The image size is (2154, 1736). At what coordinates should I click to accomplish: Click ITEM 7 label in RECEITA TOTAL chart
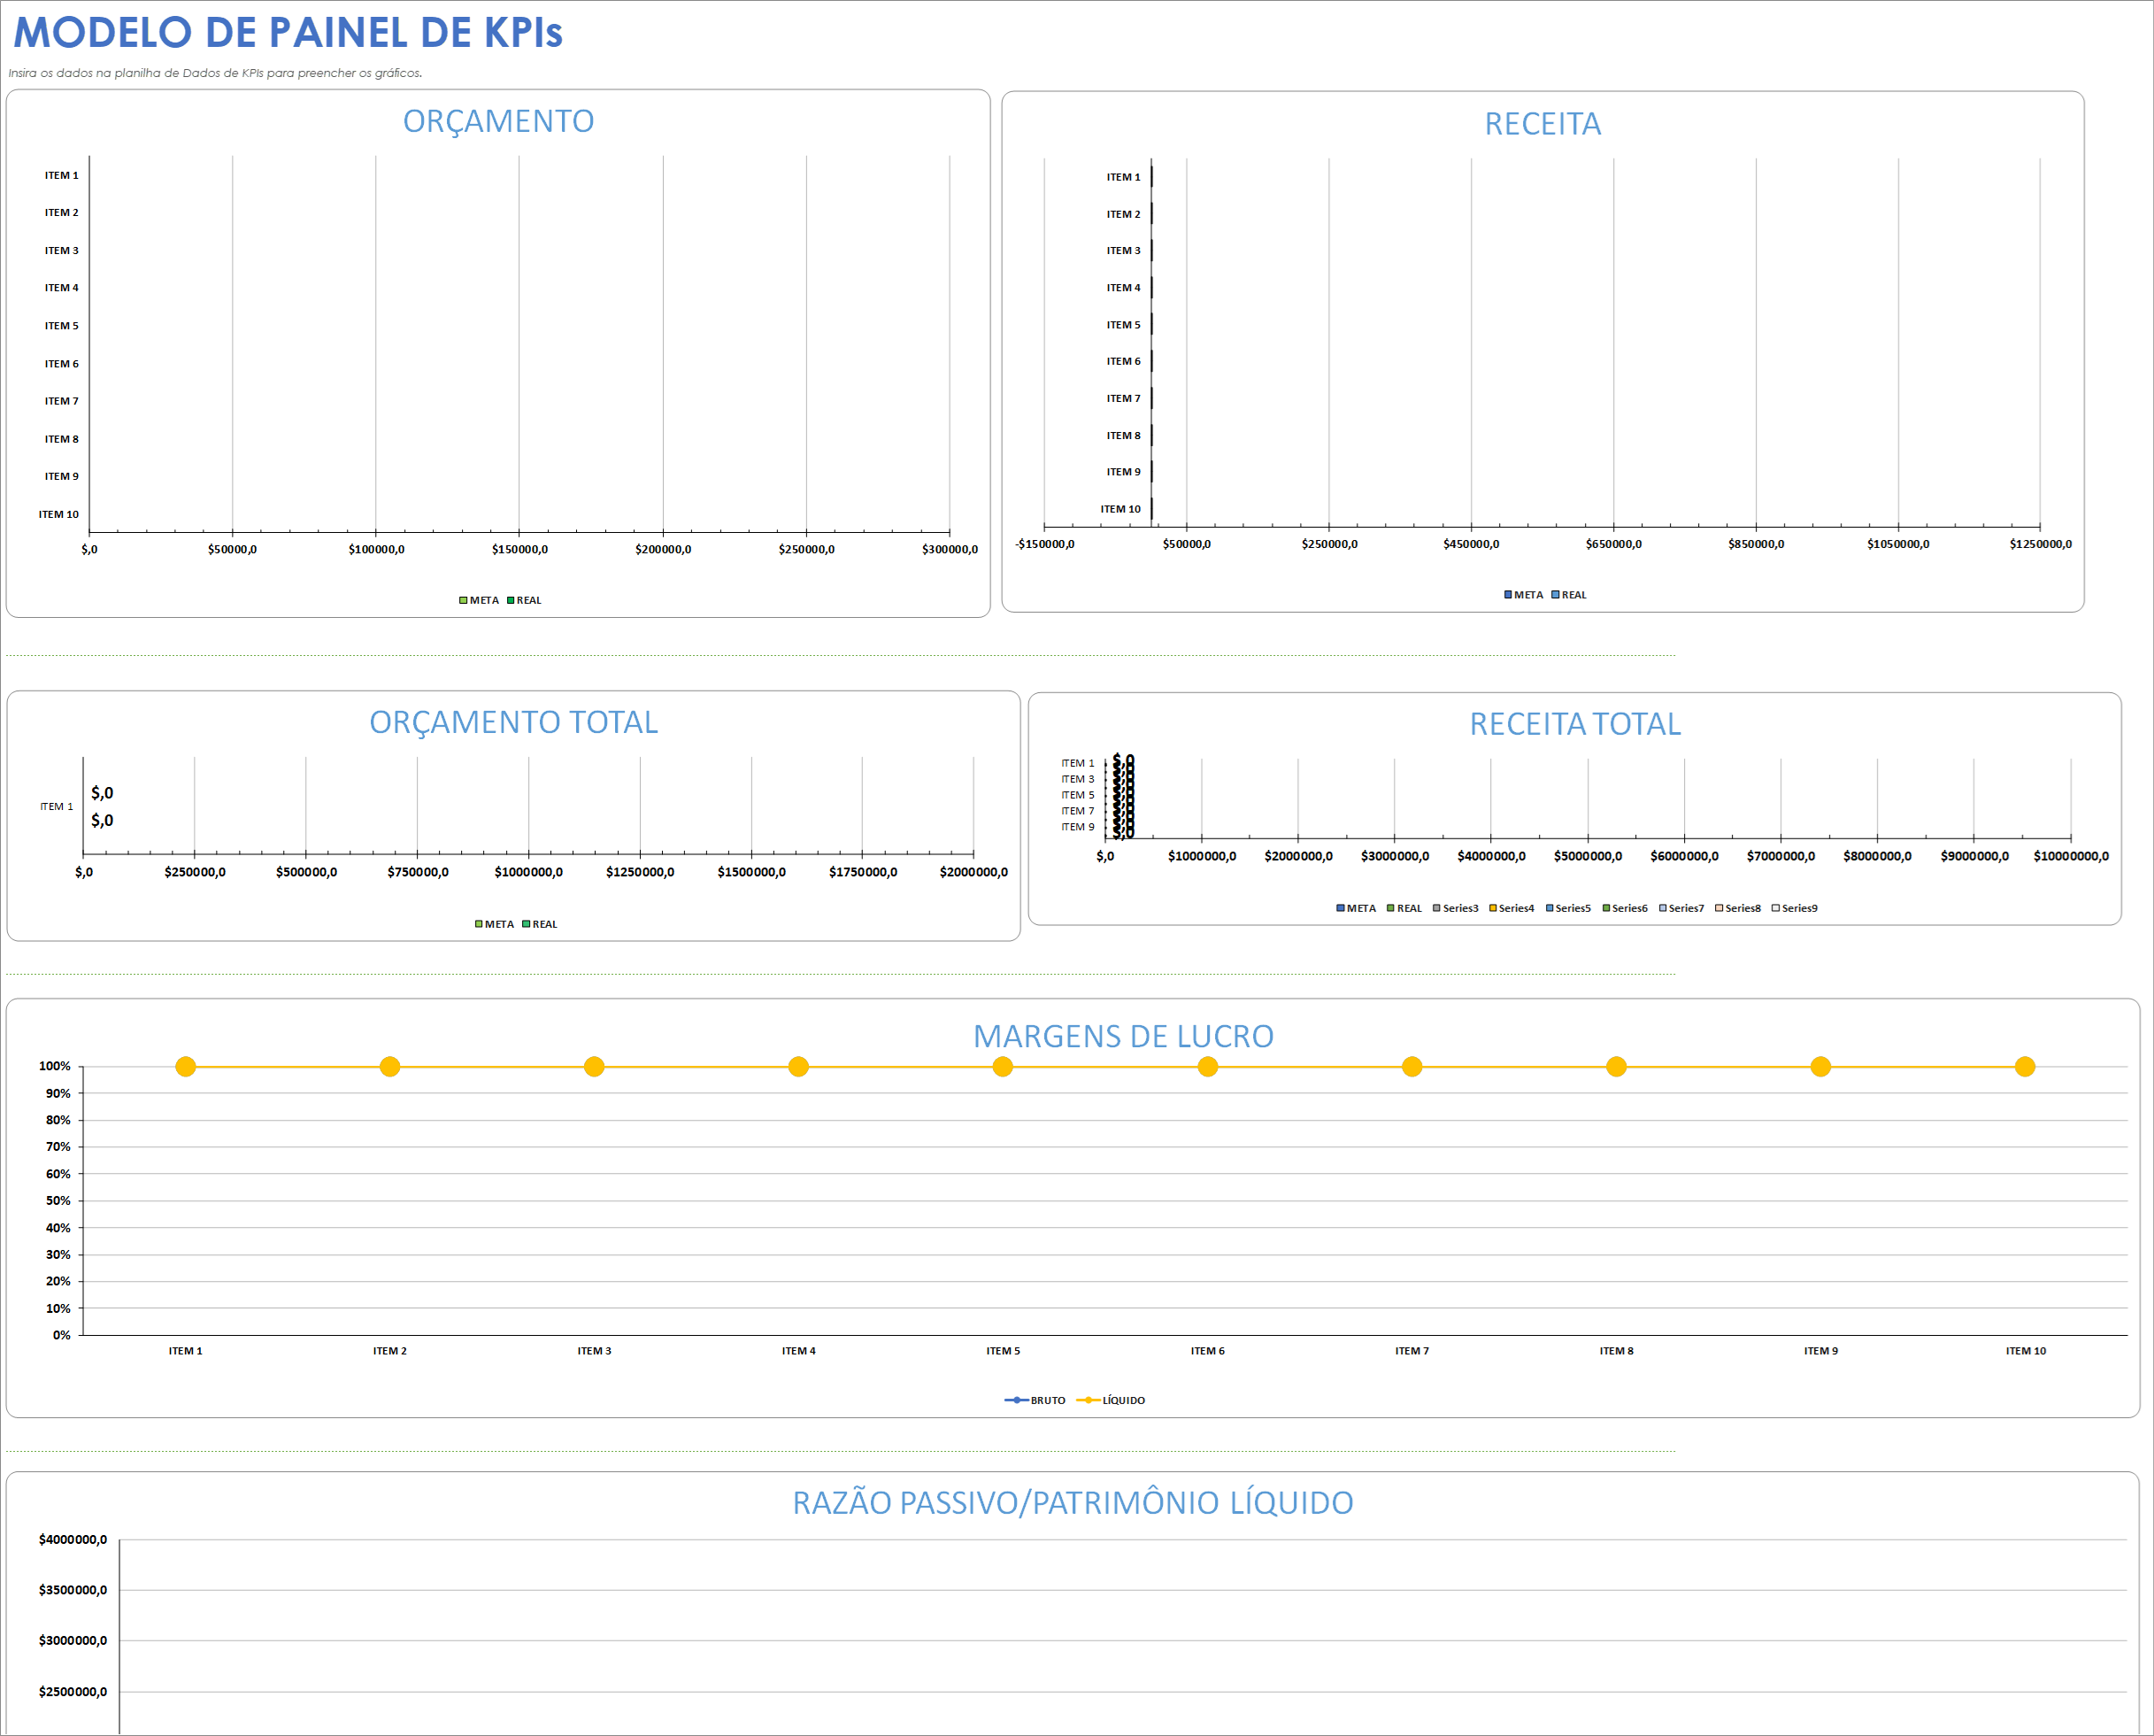[x=1078, y=811]
